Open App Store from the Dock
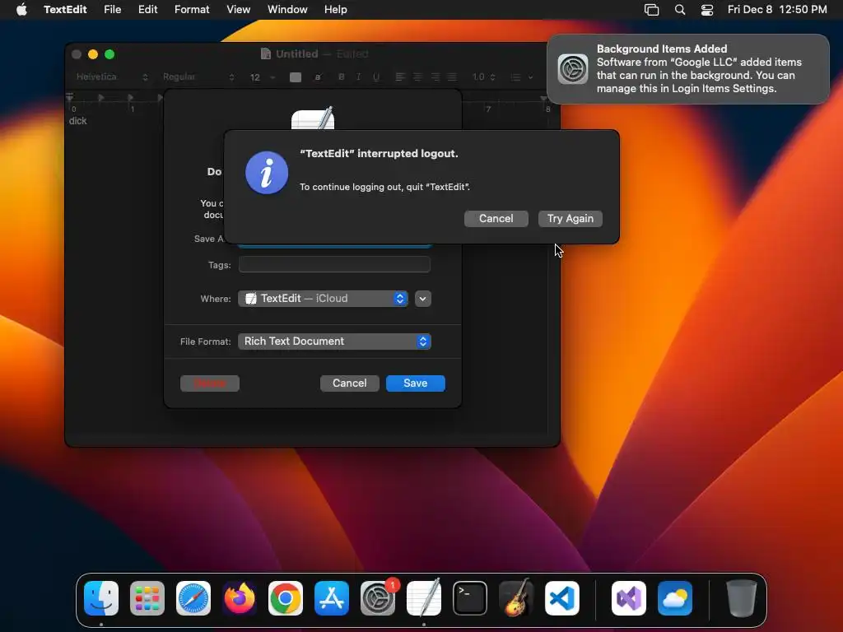 pyautogui.click(x=332, y=598)
